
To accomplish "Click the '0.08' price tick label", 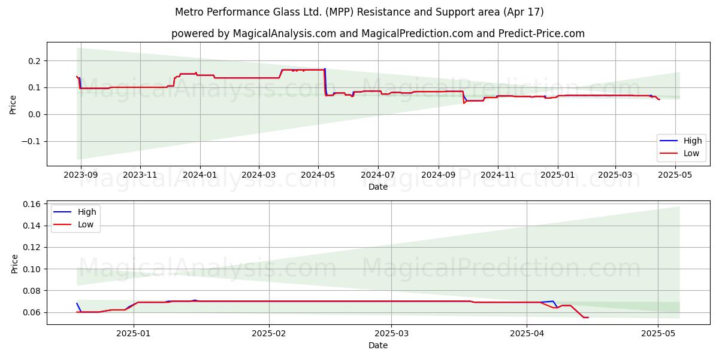I will pos(32,291).
